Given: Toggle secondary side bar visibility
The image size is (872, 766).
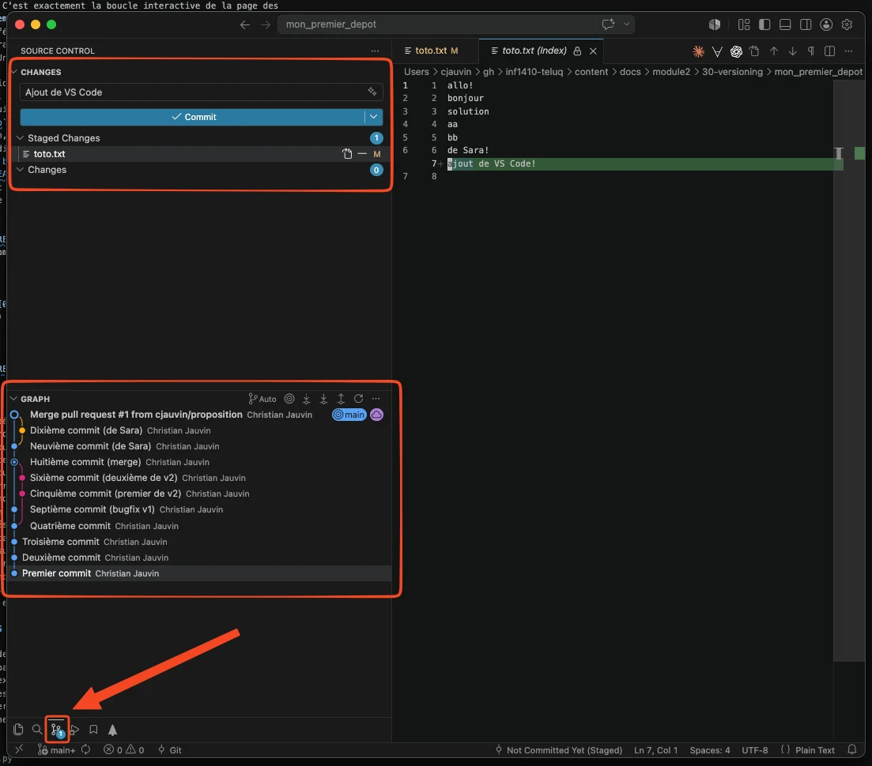Looking at the screenshot, I should (806, 24).
